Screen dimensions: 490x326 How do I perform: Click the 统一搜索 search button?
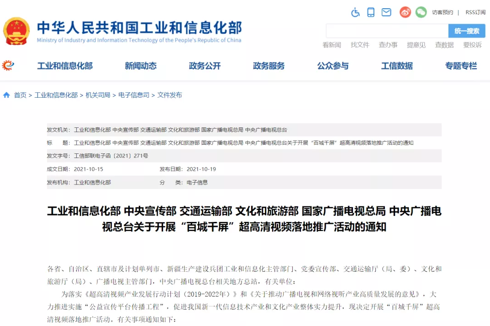coord(467,31)
